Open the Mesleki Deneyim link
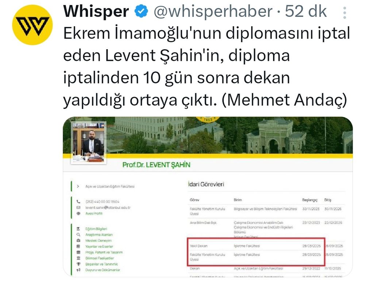Viewport: 365px width, 286px height. [99, 240]
